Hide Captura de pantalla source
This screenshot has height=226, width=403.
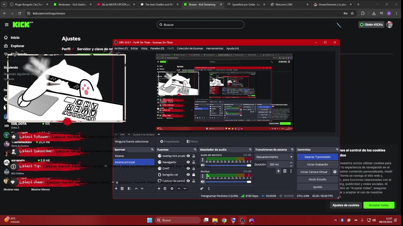188,181
